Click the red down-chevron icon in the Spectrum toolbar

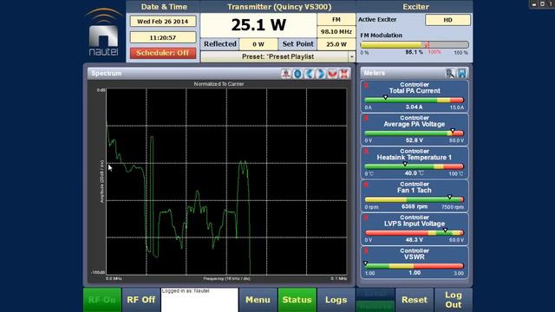[332, 74]
